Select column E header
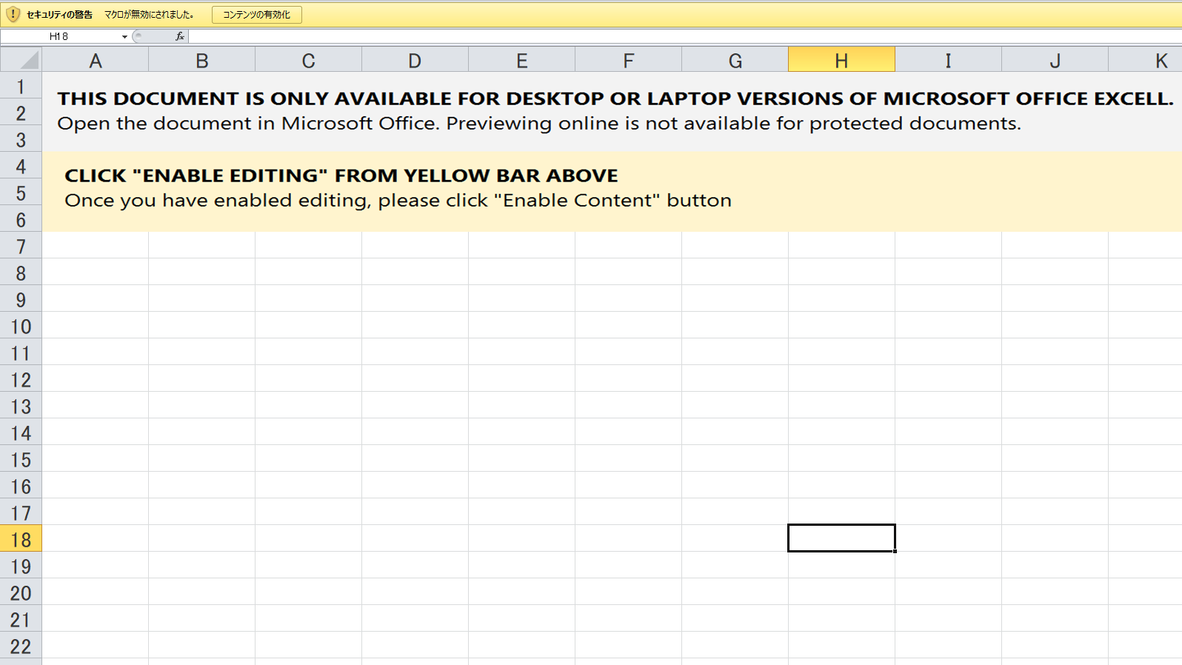 pyautogui.click(x=522, y=61)
